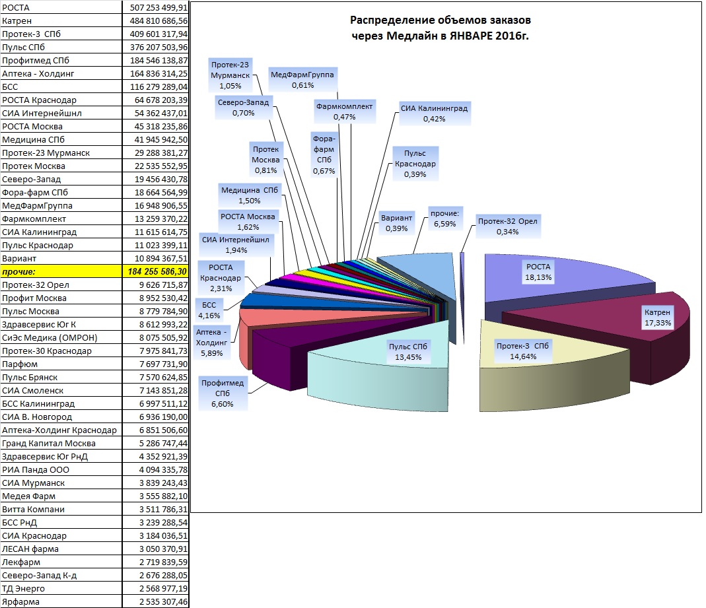Select the СИА Калининград table cell
The image size is (706, 608).
coord(61,232)
